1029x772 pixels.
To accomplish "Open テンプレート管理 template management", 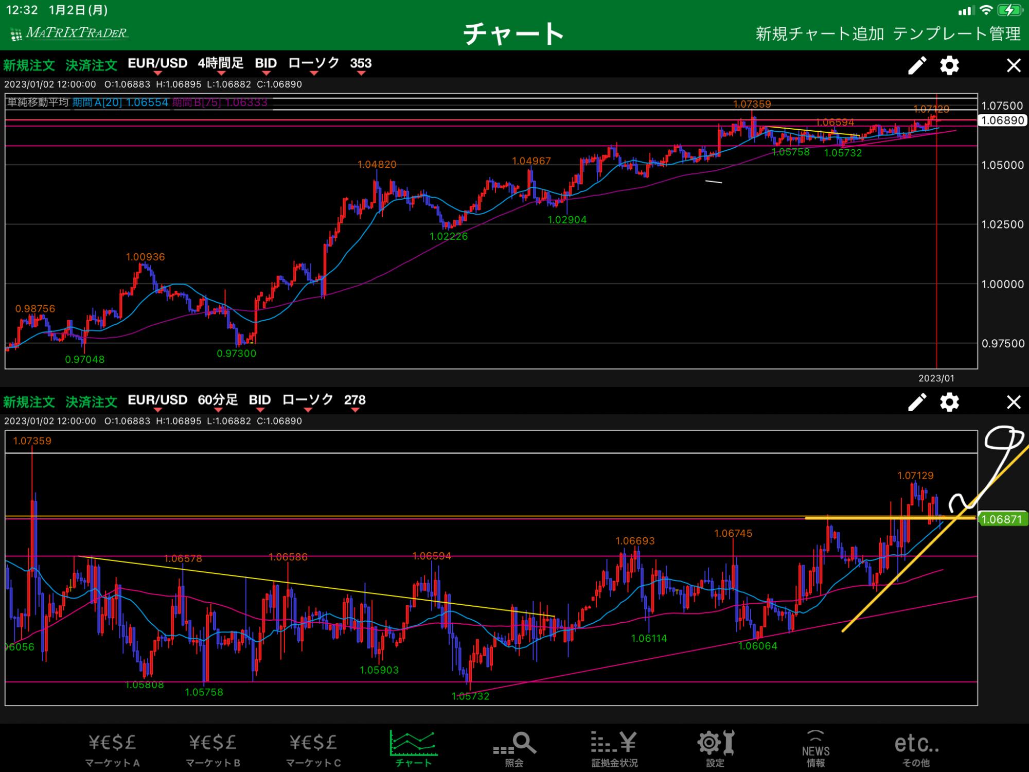I will 956,33.
